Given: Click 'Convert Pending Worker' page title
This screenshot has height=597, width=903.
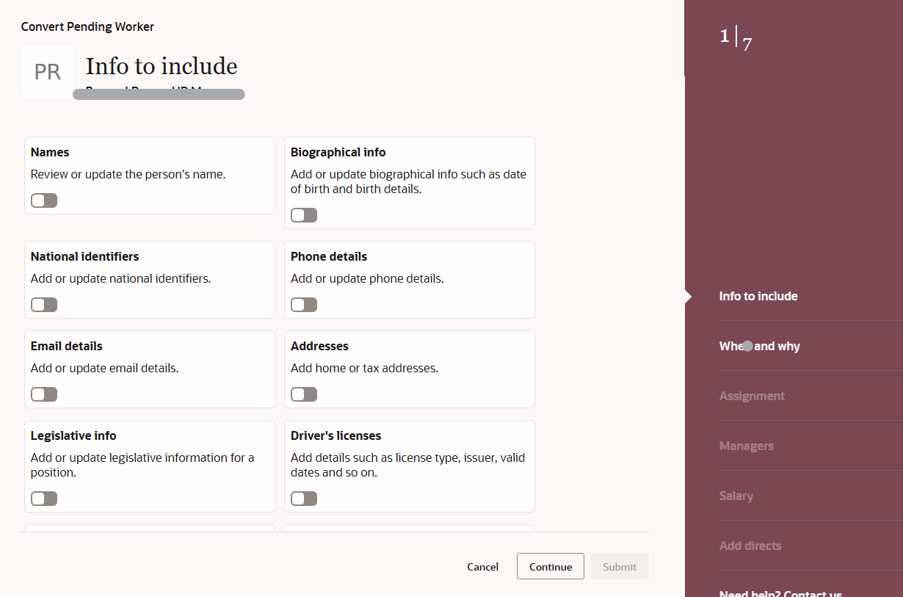Looking at the screenshot, I should (x=87, y=26).
